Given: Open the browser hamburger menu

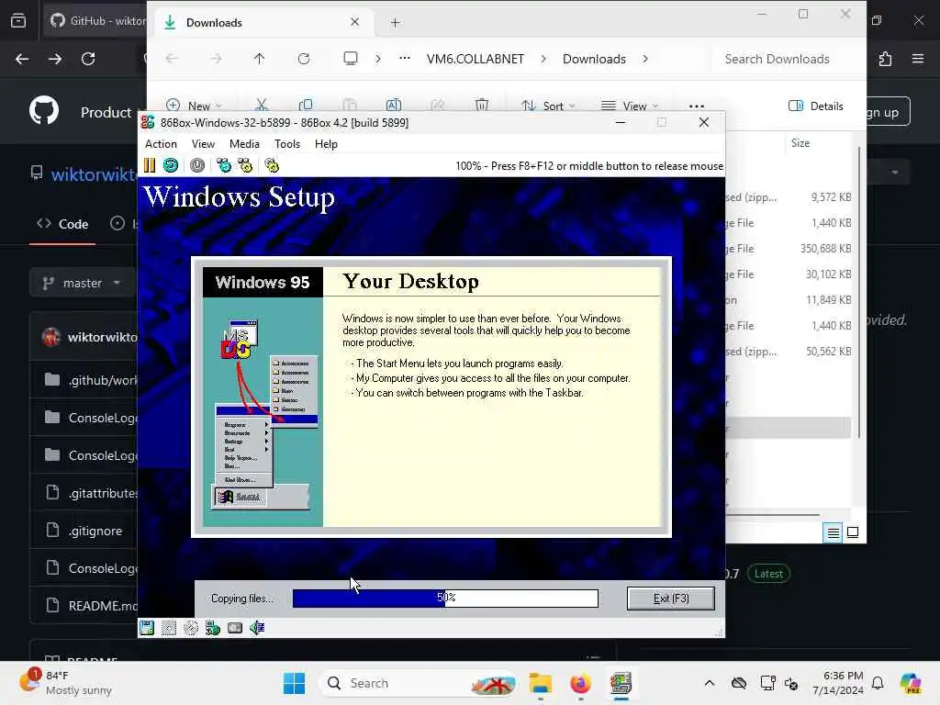Looking at the screenshot, I should click(x=918, y=59).
